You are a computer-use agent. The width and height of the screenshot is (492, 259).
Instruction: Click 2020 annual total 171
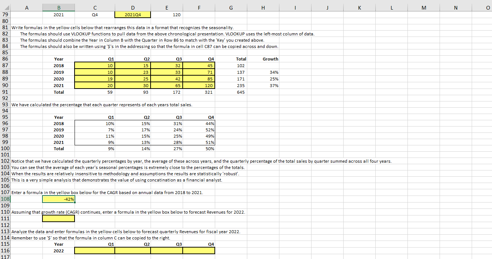point(240,79)
